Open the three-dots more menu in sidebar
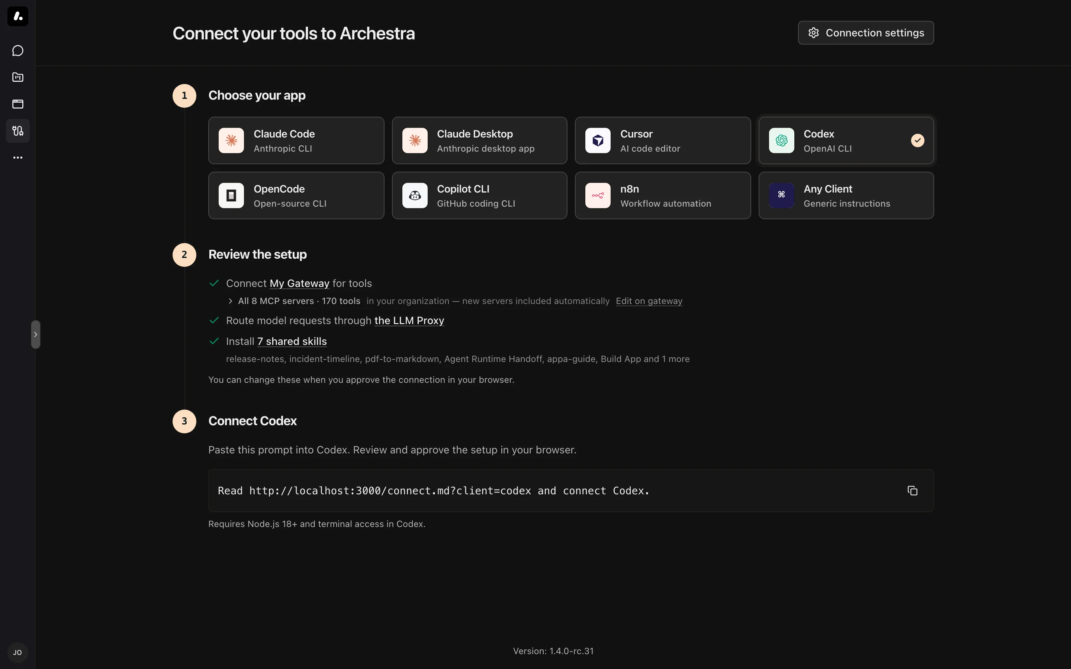This screenshot has width=1071, height=669. coord(18,158)
